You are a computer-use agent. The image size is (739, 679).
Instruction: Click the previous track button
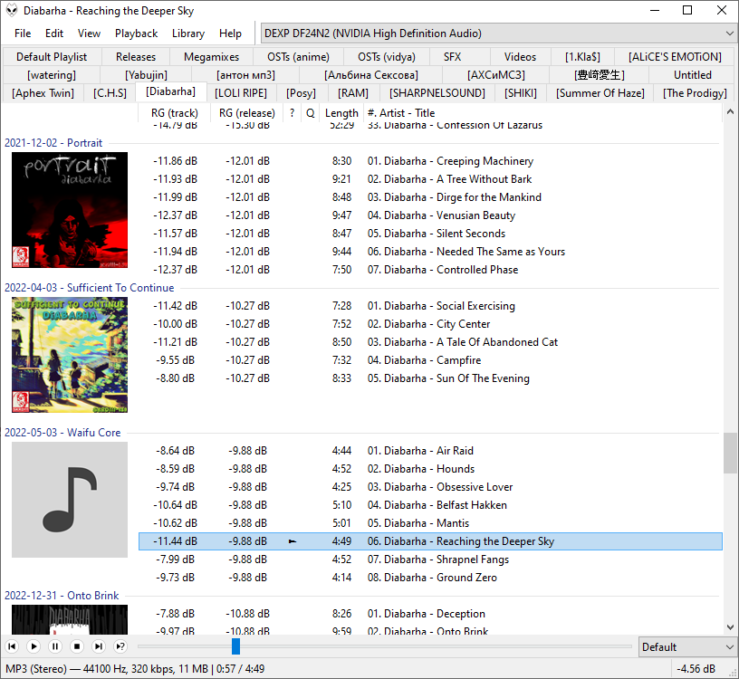(12, 646)
